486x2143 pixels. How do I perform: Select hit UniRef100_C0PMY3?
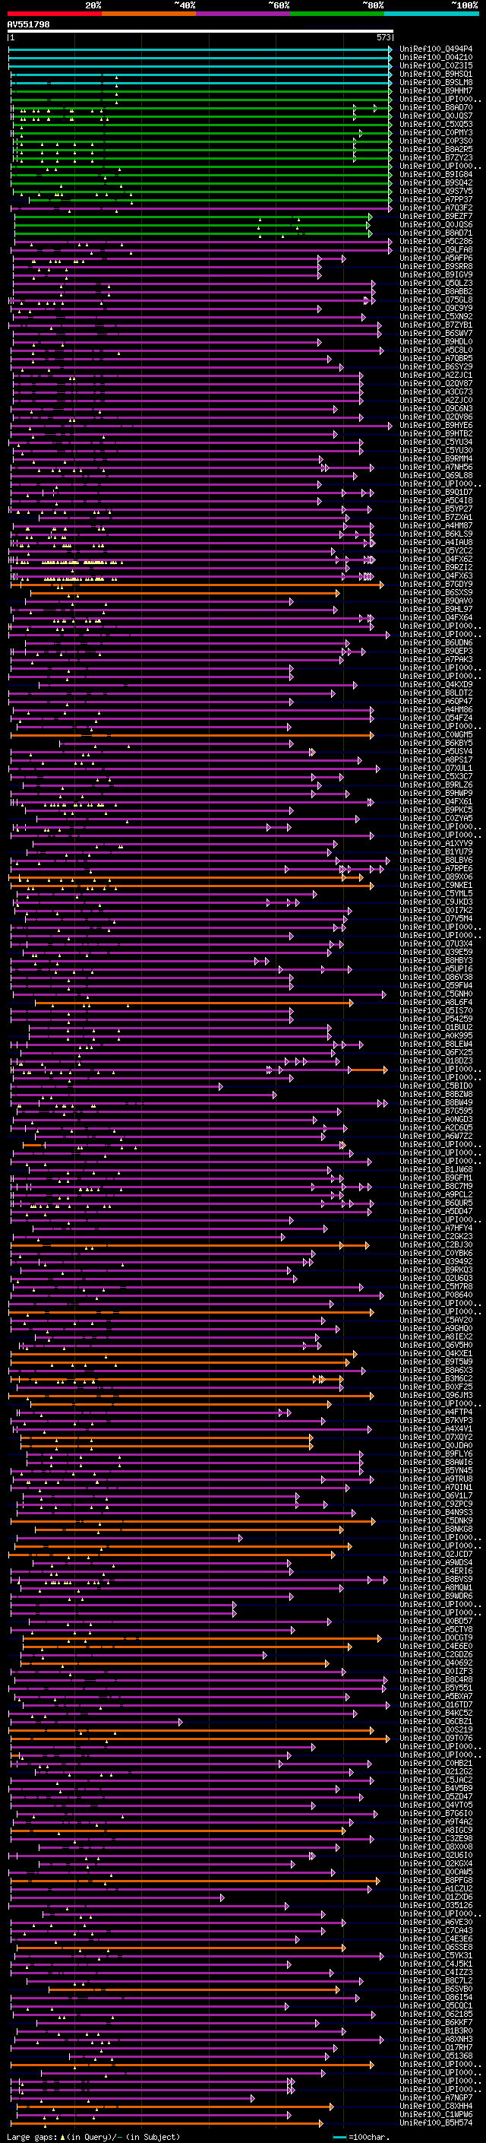(x=436, y=132)
